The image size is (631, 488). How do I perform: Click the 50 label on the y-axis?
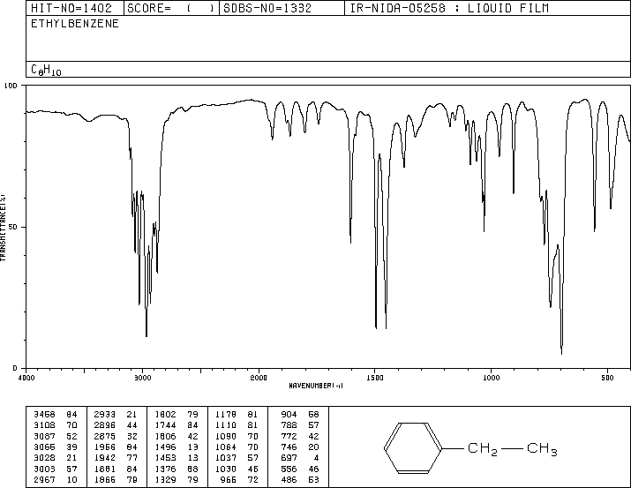click(13, 227)
